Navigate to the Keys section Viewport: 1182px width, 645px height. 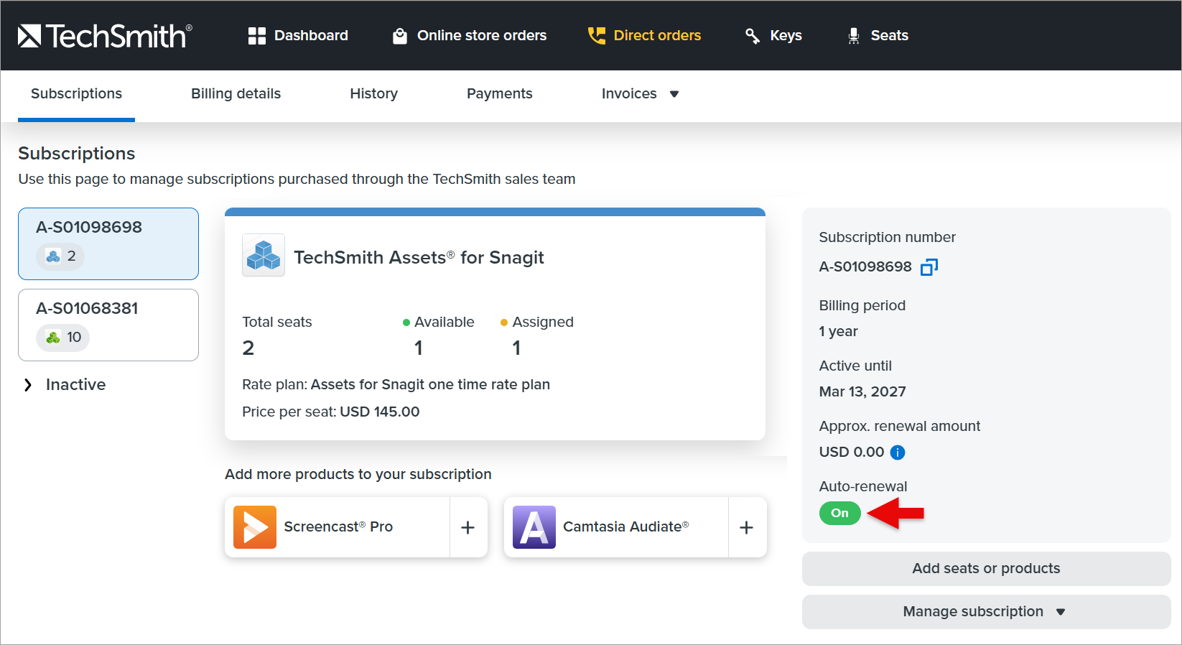coord(773,36)
